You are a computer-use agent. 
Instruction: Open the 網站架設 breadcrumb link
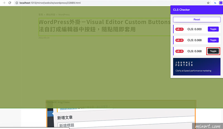pyautogui.click(x=50, y=15)
